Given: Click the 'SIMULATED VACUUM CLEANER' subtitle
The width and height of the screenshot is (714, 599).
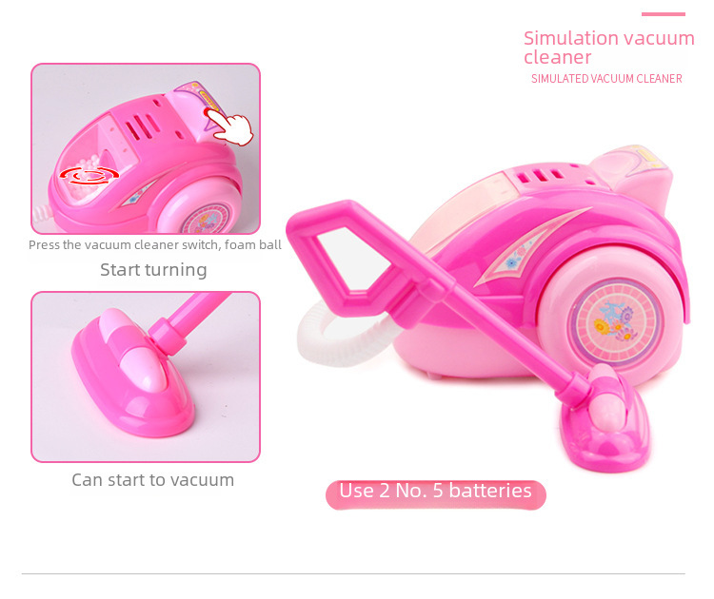Looking at the screenshot, I should pos(606,79).
